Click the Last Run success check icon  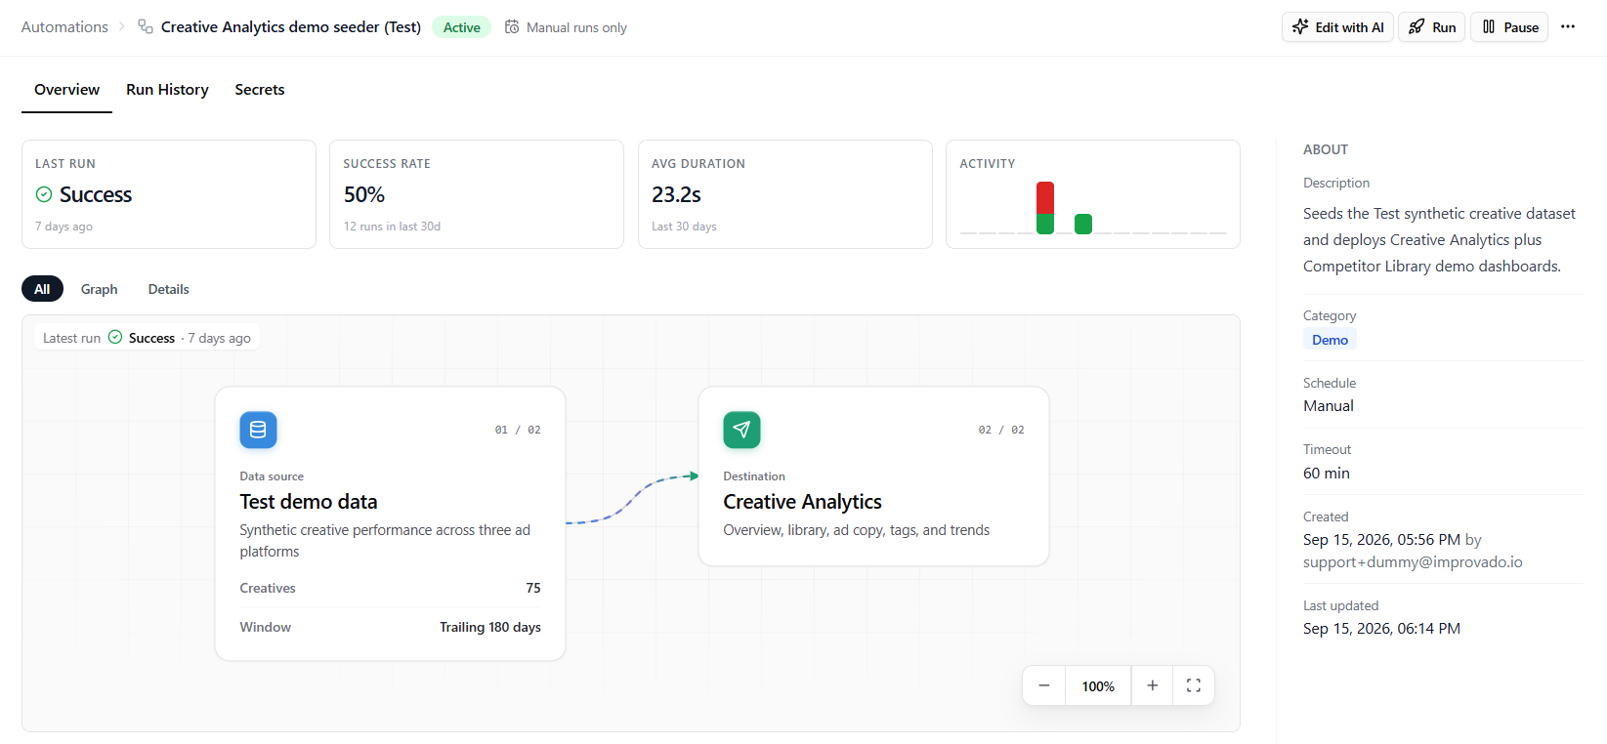pos(44,194)
